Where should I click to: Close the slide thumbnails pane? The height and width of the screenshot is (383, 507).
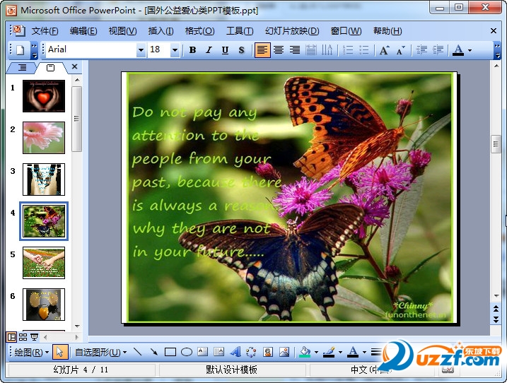pyautogui.click(x=75, y=66)
